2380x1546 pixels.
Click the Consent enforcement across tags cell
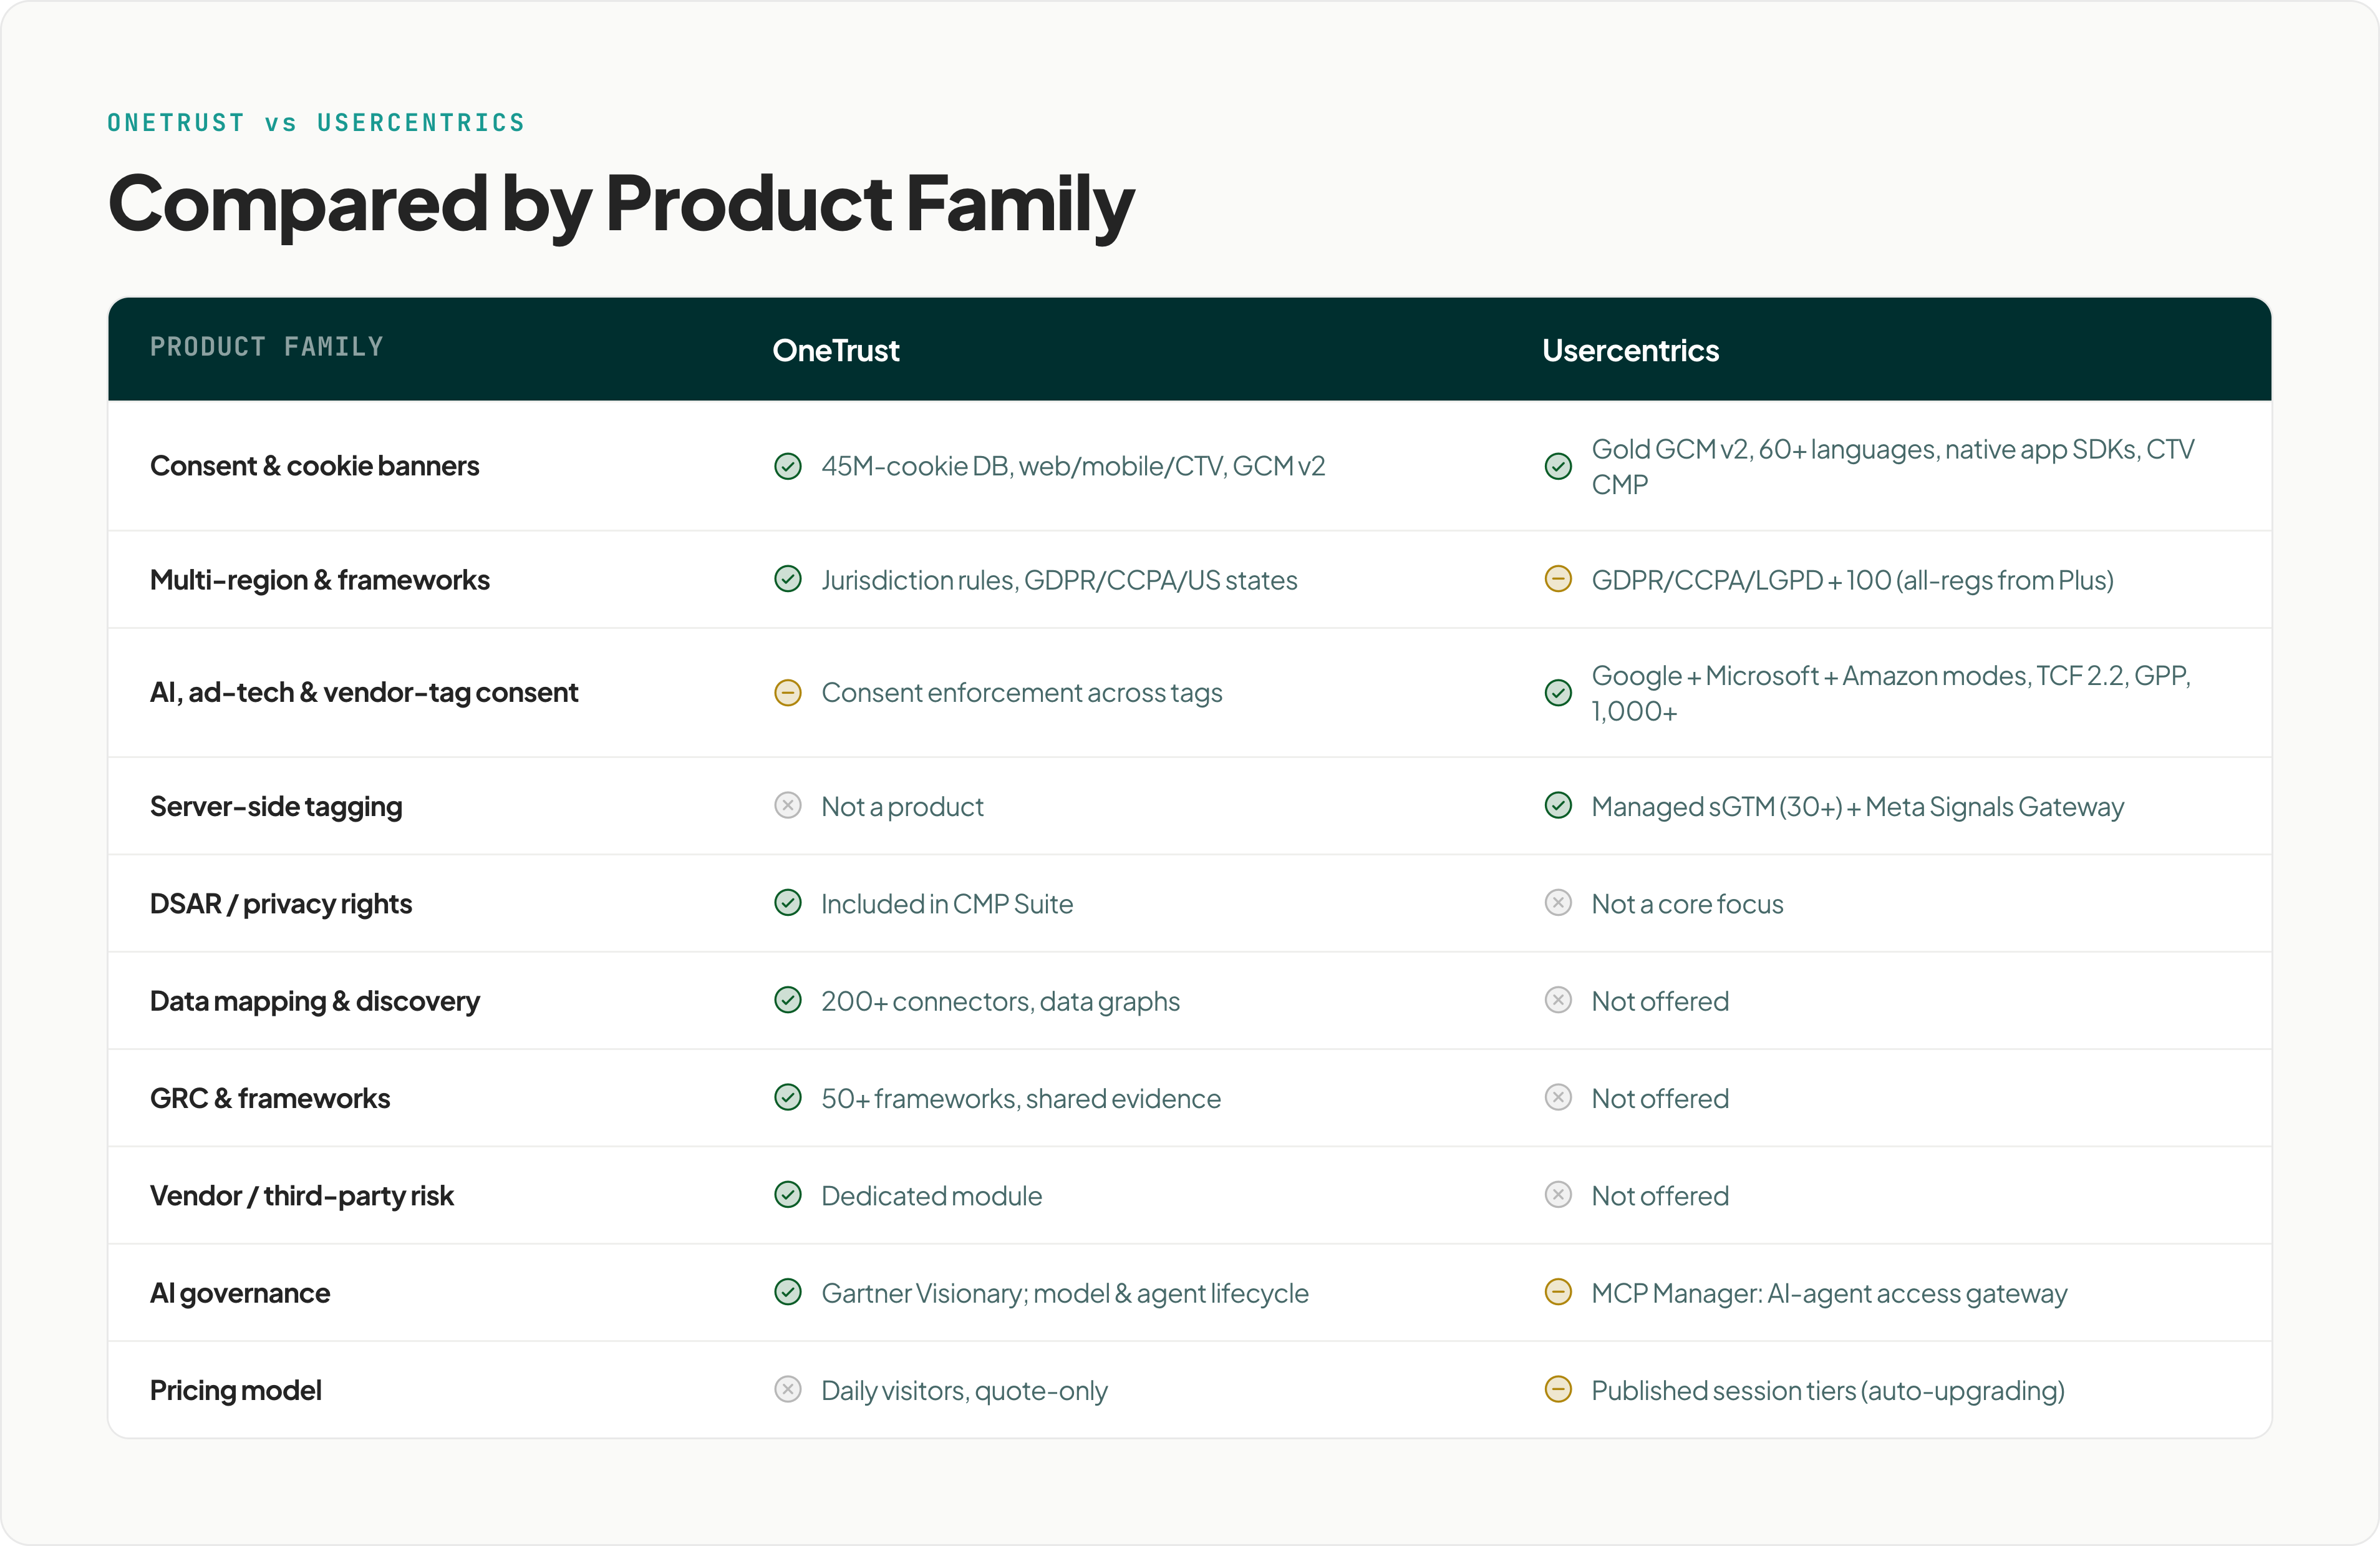1022,692
